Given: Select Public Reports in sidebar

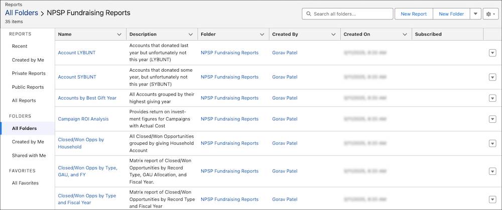Looking at the screenshot, I should click(28, 87).
